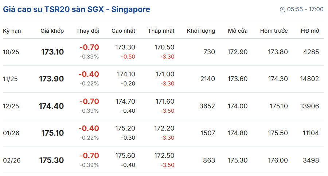Open the 10/25 contract row
The width and height of the screenshot is (328, 176).
click(163, 52)
